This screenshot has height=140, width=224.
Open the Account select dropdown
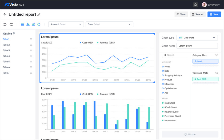click(x=66, y=24)
